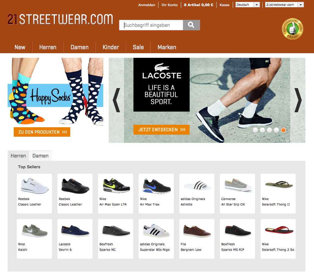Open the Nike Air Max Trax product
The width and height of the screenshot is (314, 278).
(x=156, y=194)
